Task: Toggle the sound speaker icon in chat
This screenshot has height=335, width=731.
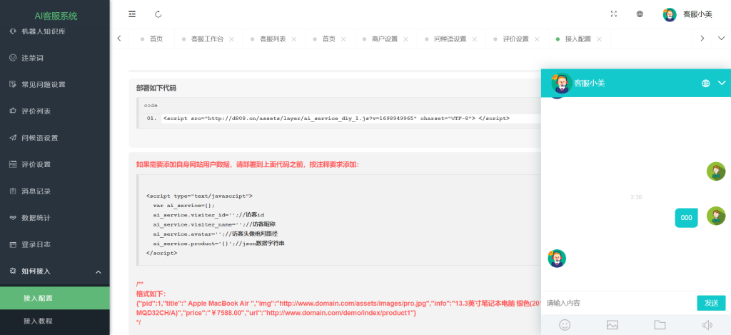Action: click(707, 325)
